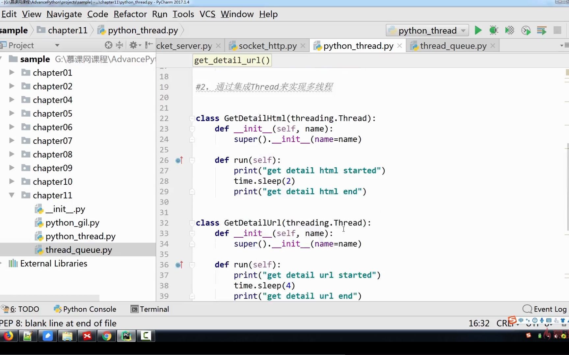Open the Navigate menu
The height and width of the screenshot is (355, 569).
[64, 14]
